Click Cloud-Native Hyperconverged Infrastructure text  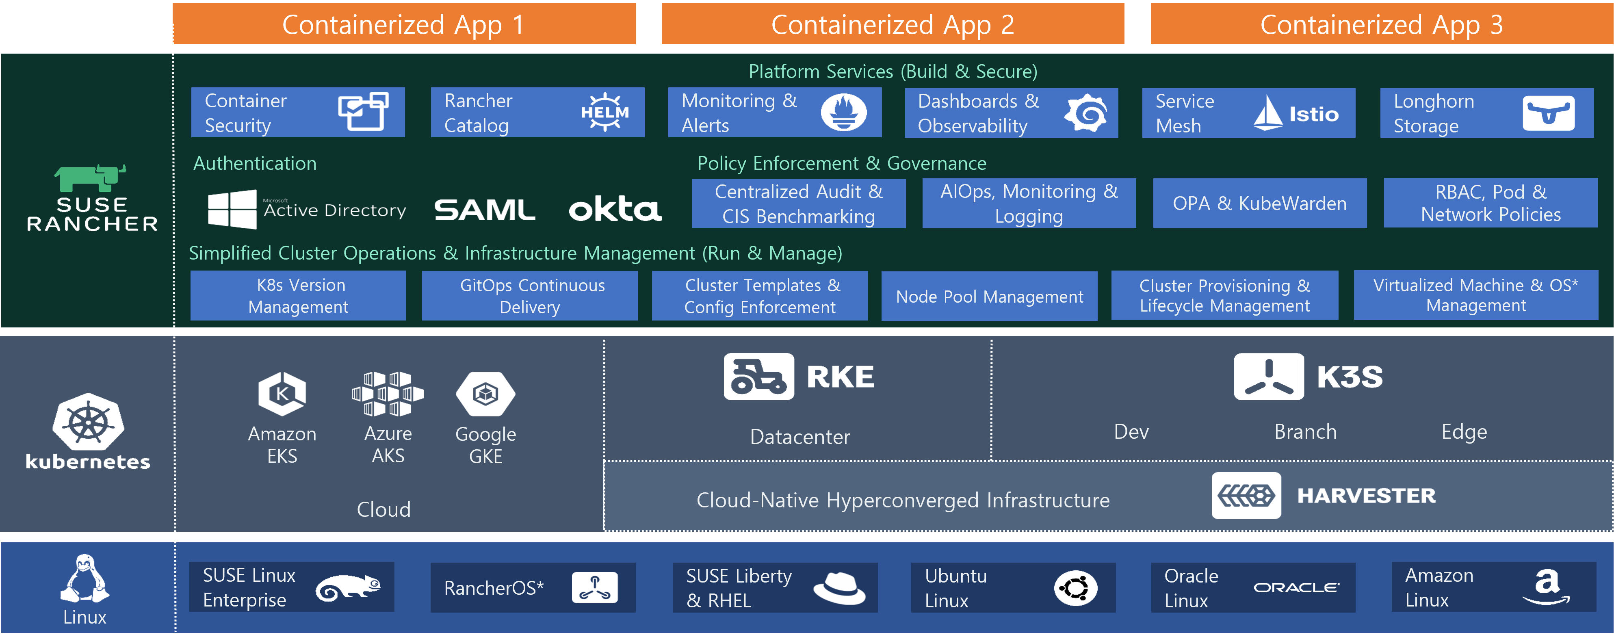(x=903, y=500)
